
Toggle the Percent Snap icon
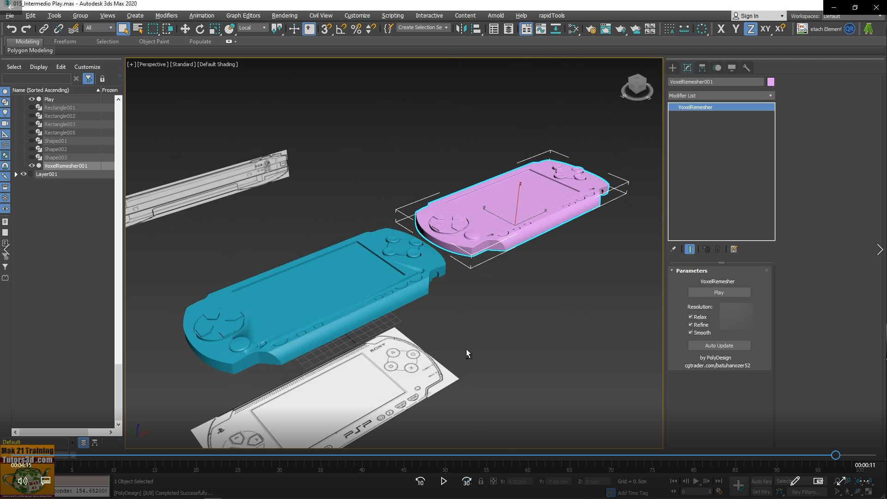pyautogui.click(x=356, y=29)
